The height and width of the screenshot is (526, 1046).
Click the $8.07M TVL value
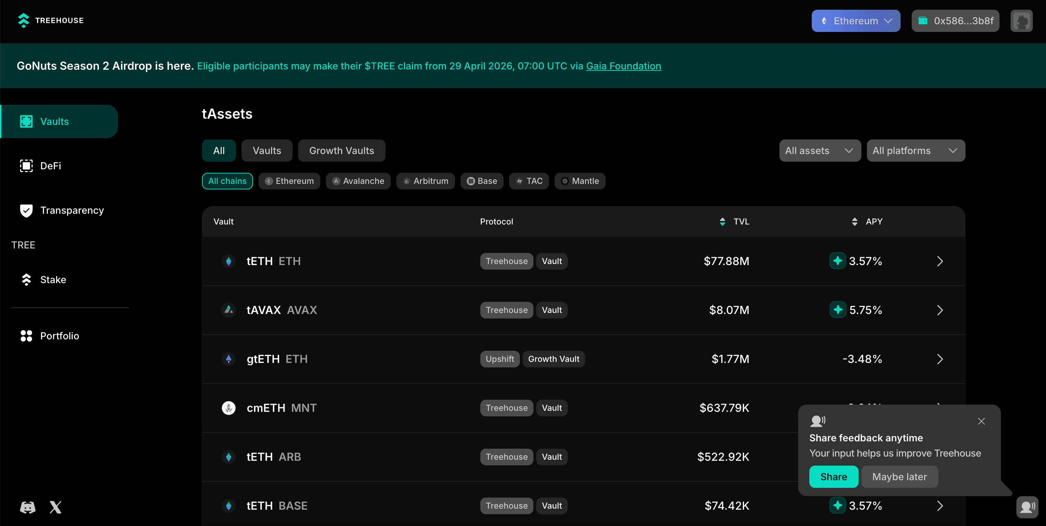[x=729, y=310]
